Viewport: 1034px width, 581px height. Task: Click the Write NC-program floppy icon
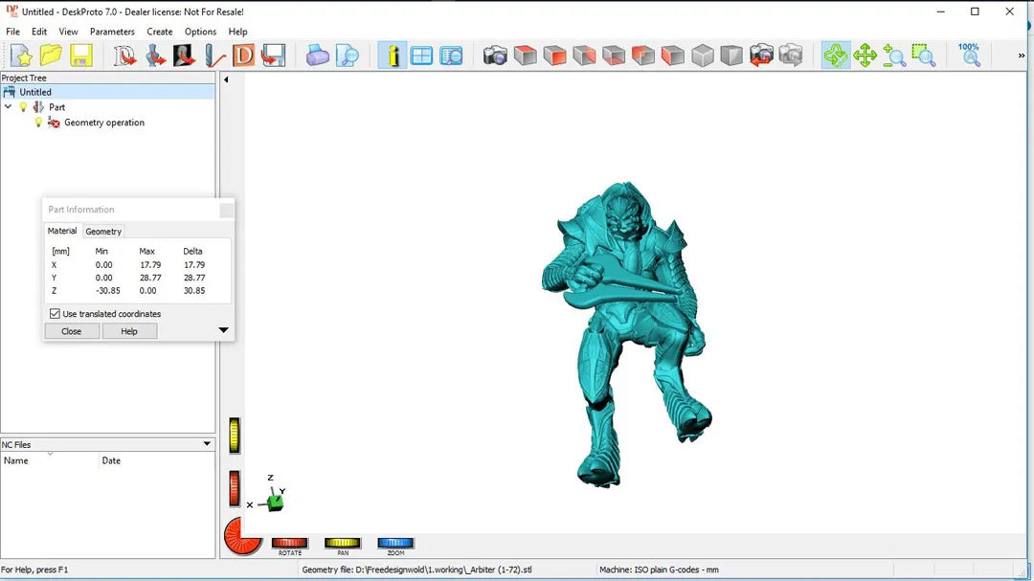click(273, 56)
